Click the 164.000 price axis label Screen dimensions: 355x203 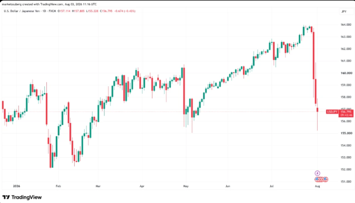346,25
